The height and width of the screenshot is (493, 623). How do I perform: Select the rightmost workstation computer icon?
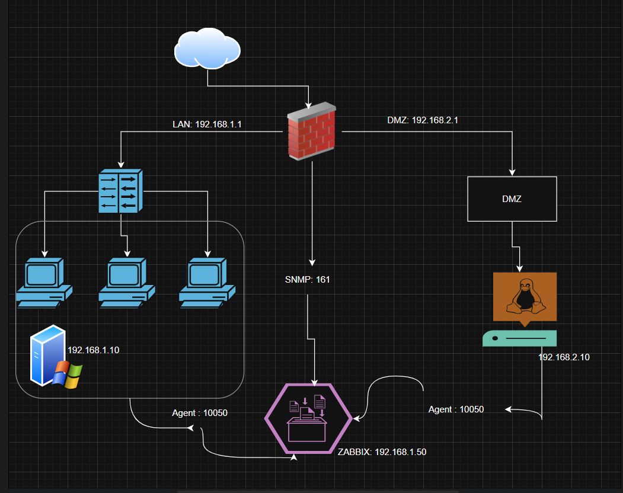(207, 283)
